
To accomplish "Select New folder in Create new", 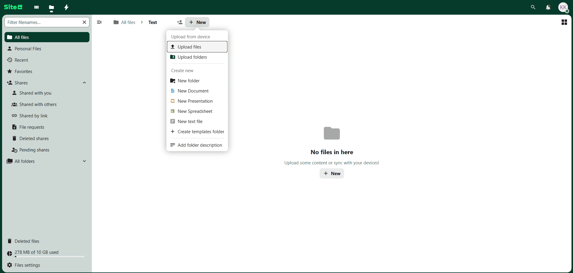I will tap(189, 81).
